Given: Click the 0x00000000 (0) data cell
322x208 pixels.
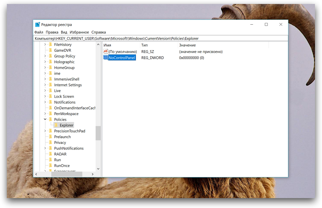Looking at the screenshot, I should [x=192, y=58].
